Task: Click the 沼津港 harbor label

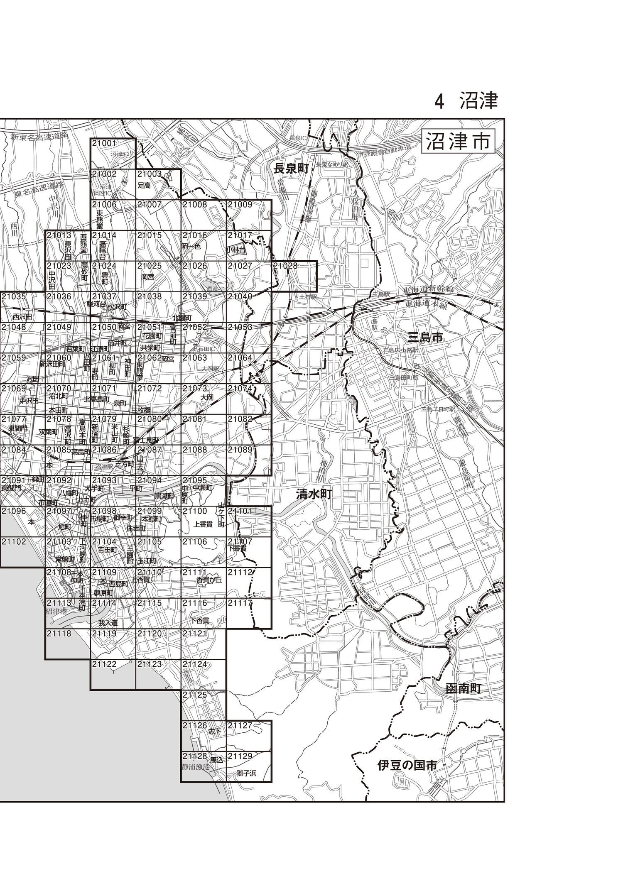Action: [56, 612]
